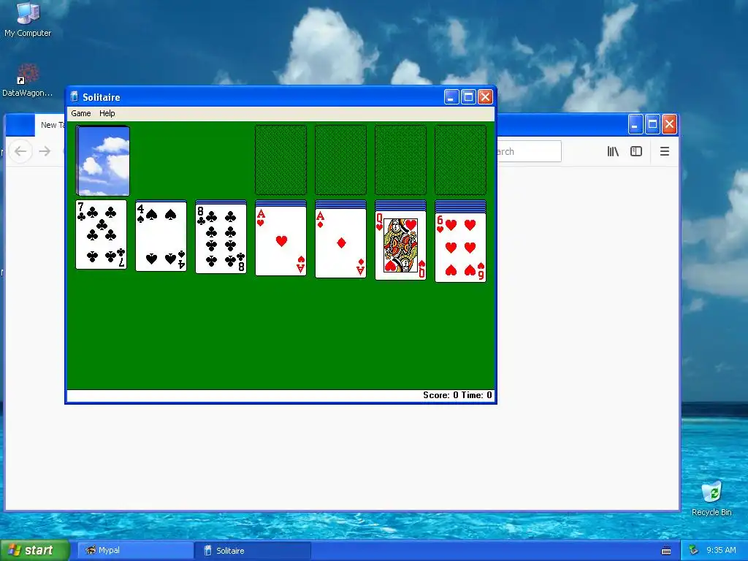Click the Score and Time status text
This screenshot has width=748, height=561.
point(457,395)
